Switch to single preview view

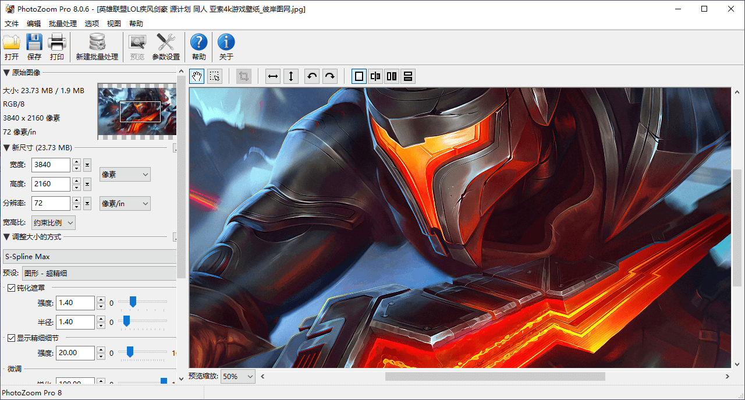(x=359, y=76)
